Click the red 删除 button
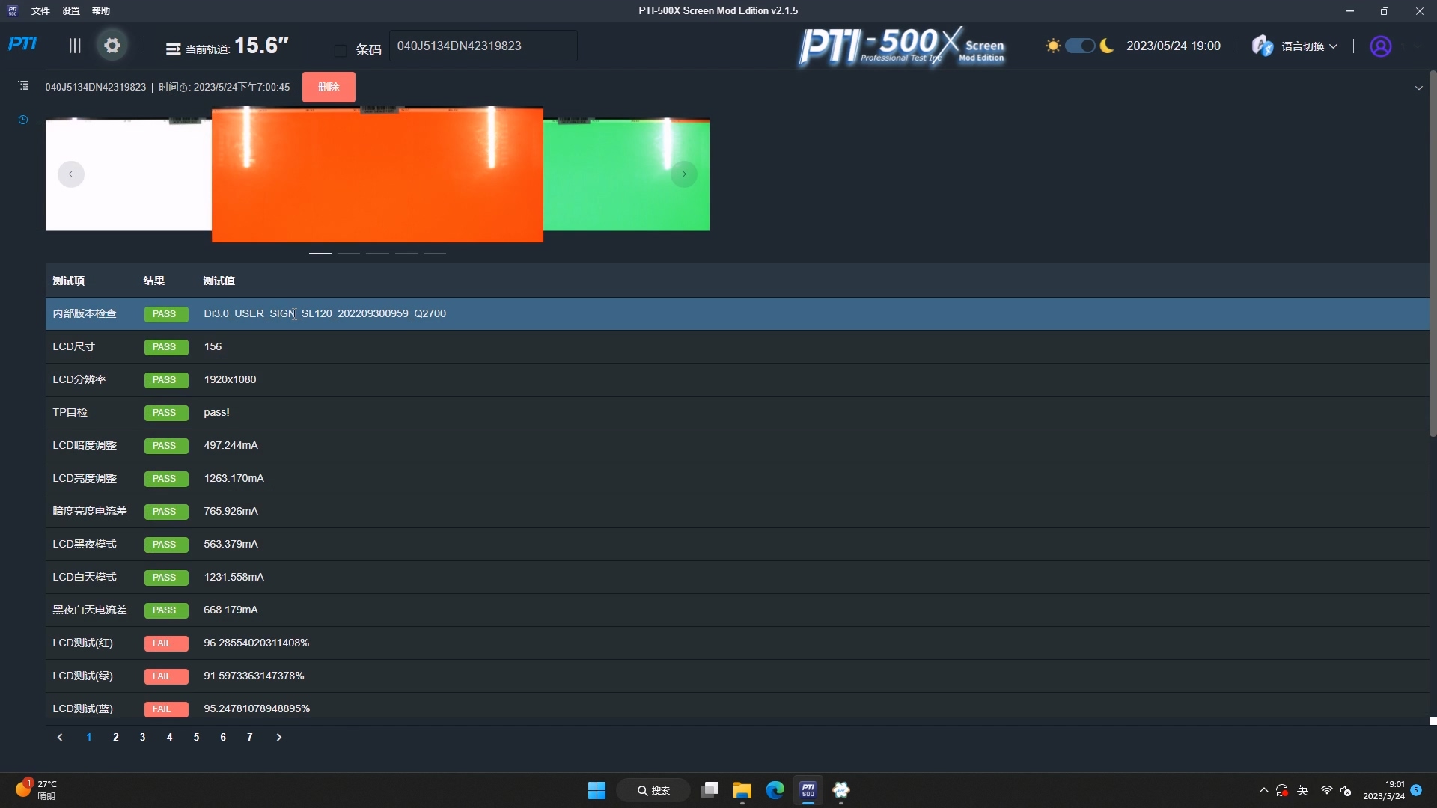The height and width of the screenshot is (808, 1437). [x=329, y=87]
